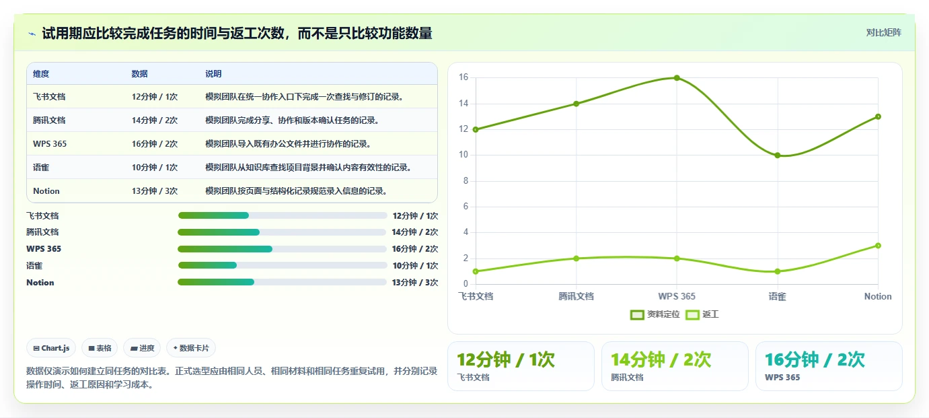The image size is (929, 418).
Task: Click the squiggle icon before the card title
Action: [x=32, y=33]
